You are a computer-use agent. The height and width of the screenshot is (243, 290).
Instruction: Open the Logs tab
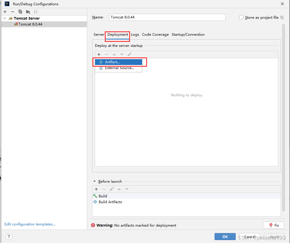[135, 35]
